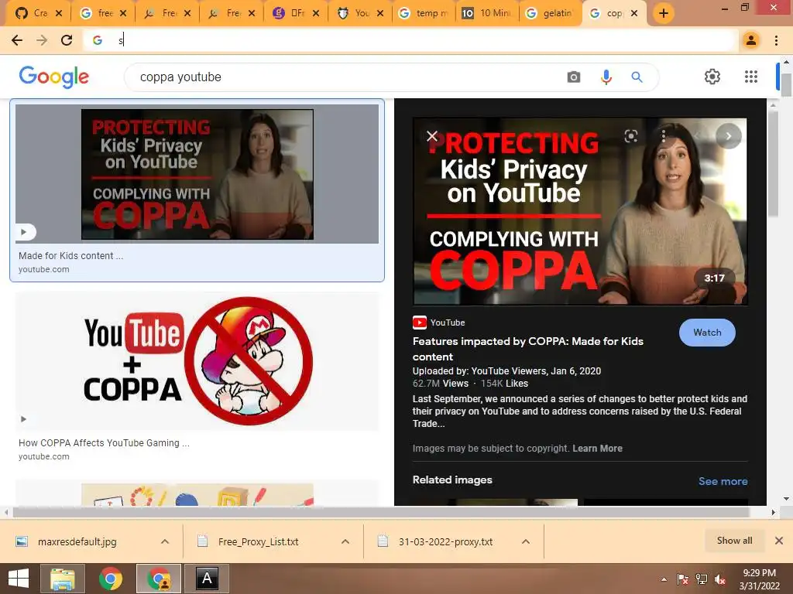Open File Explorer from taskbar
This screenshot has width=793, height=594.
point(63,579)
